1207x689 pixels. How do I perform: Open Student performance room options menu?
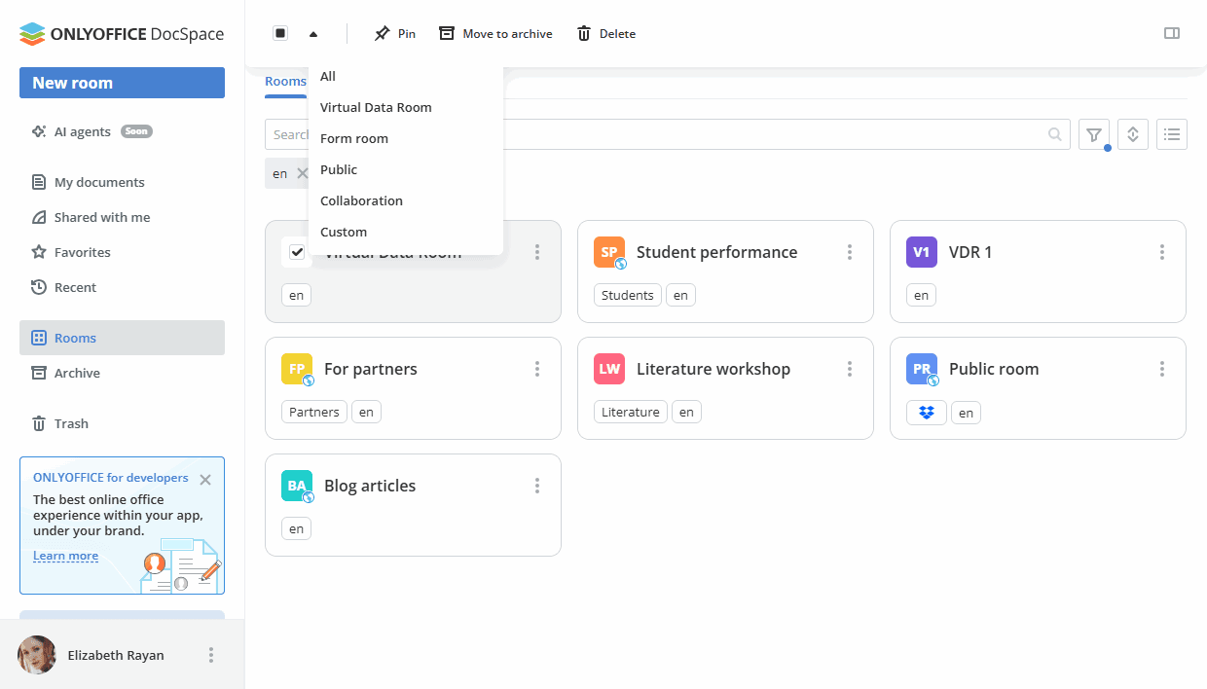(x=849, y=252)
